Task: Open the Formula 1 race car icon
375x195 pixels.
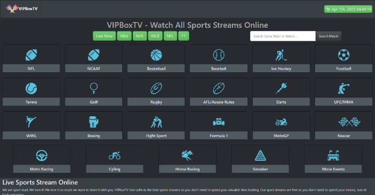Action: tap(219, 122)
